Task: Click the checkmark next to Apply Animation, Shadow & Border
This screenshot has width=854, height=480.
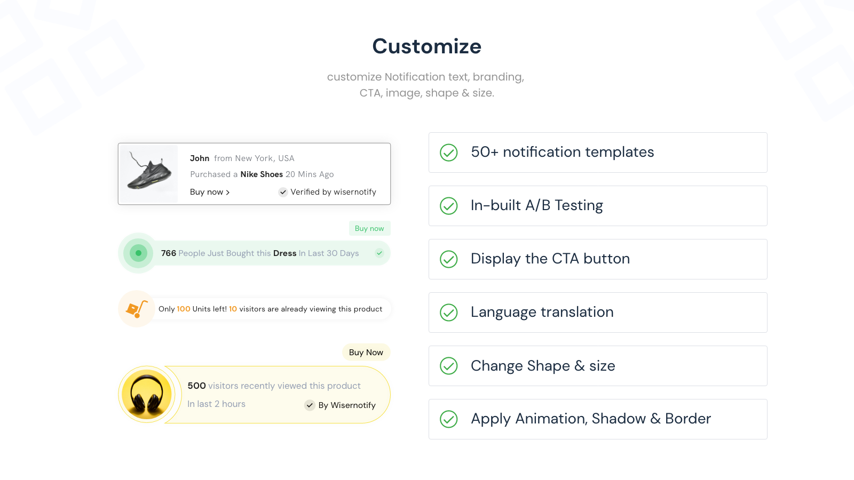Action: coord(448,419)
